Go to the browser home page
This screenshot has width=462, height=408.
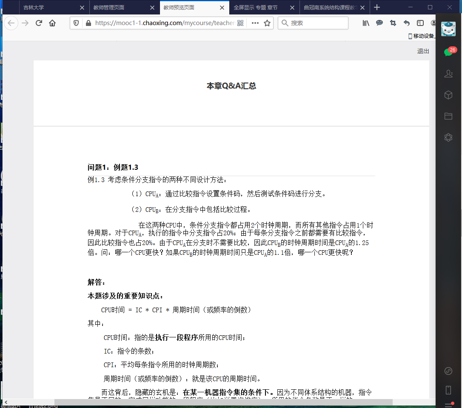click(x=52, y=23)
